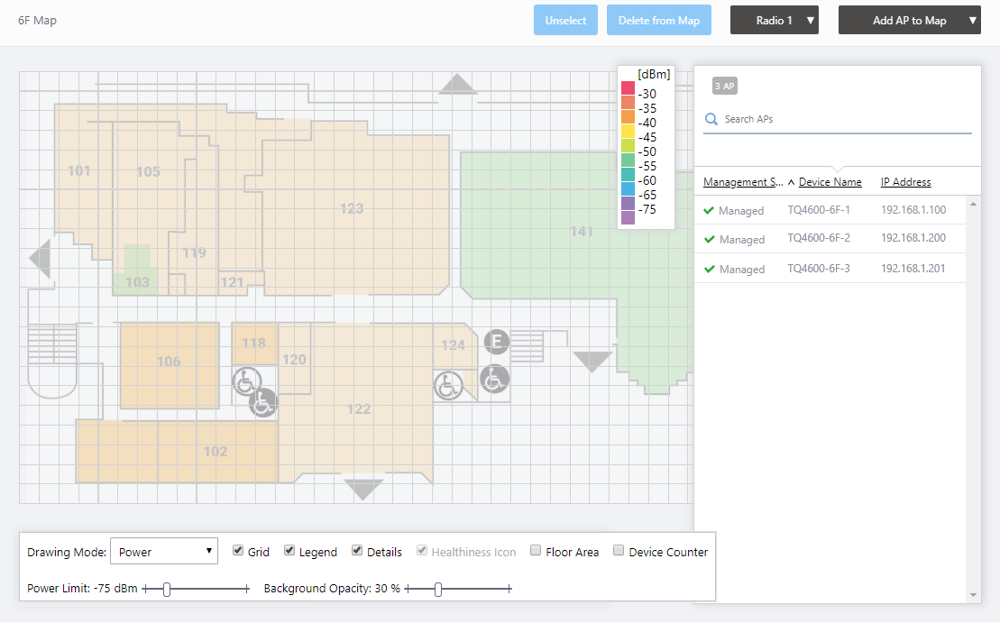The height and width of the screenshot is (623, 1000).
Task: Sort by IP Address column header
Action: click(x=905, y=182)
